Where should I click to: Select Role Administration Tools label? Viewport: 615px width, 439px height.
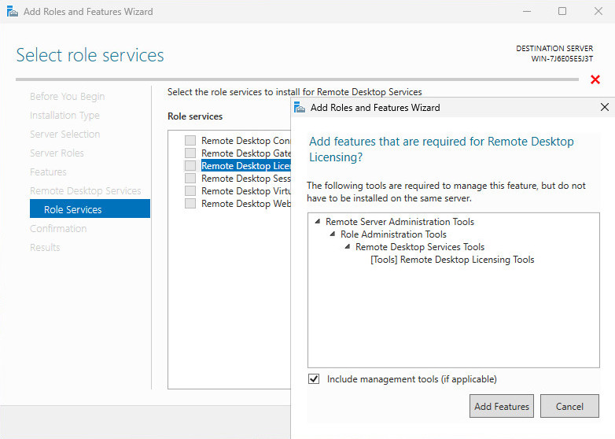[x=393, y=234]
